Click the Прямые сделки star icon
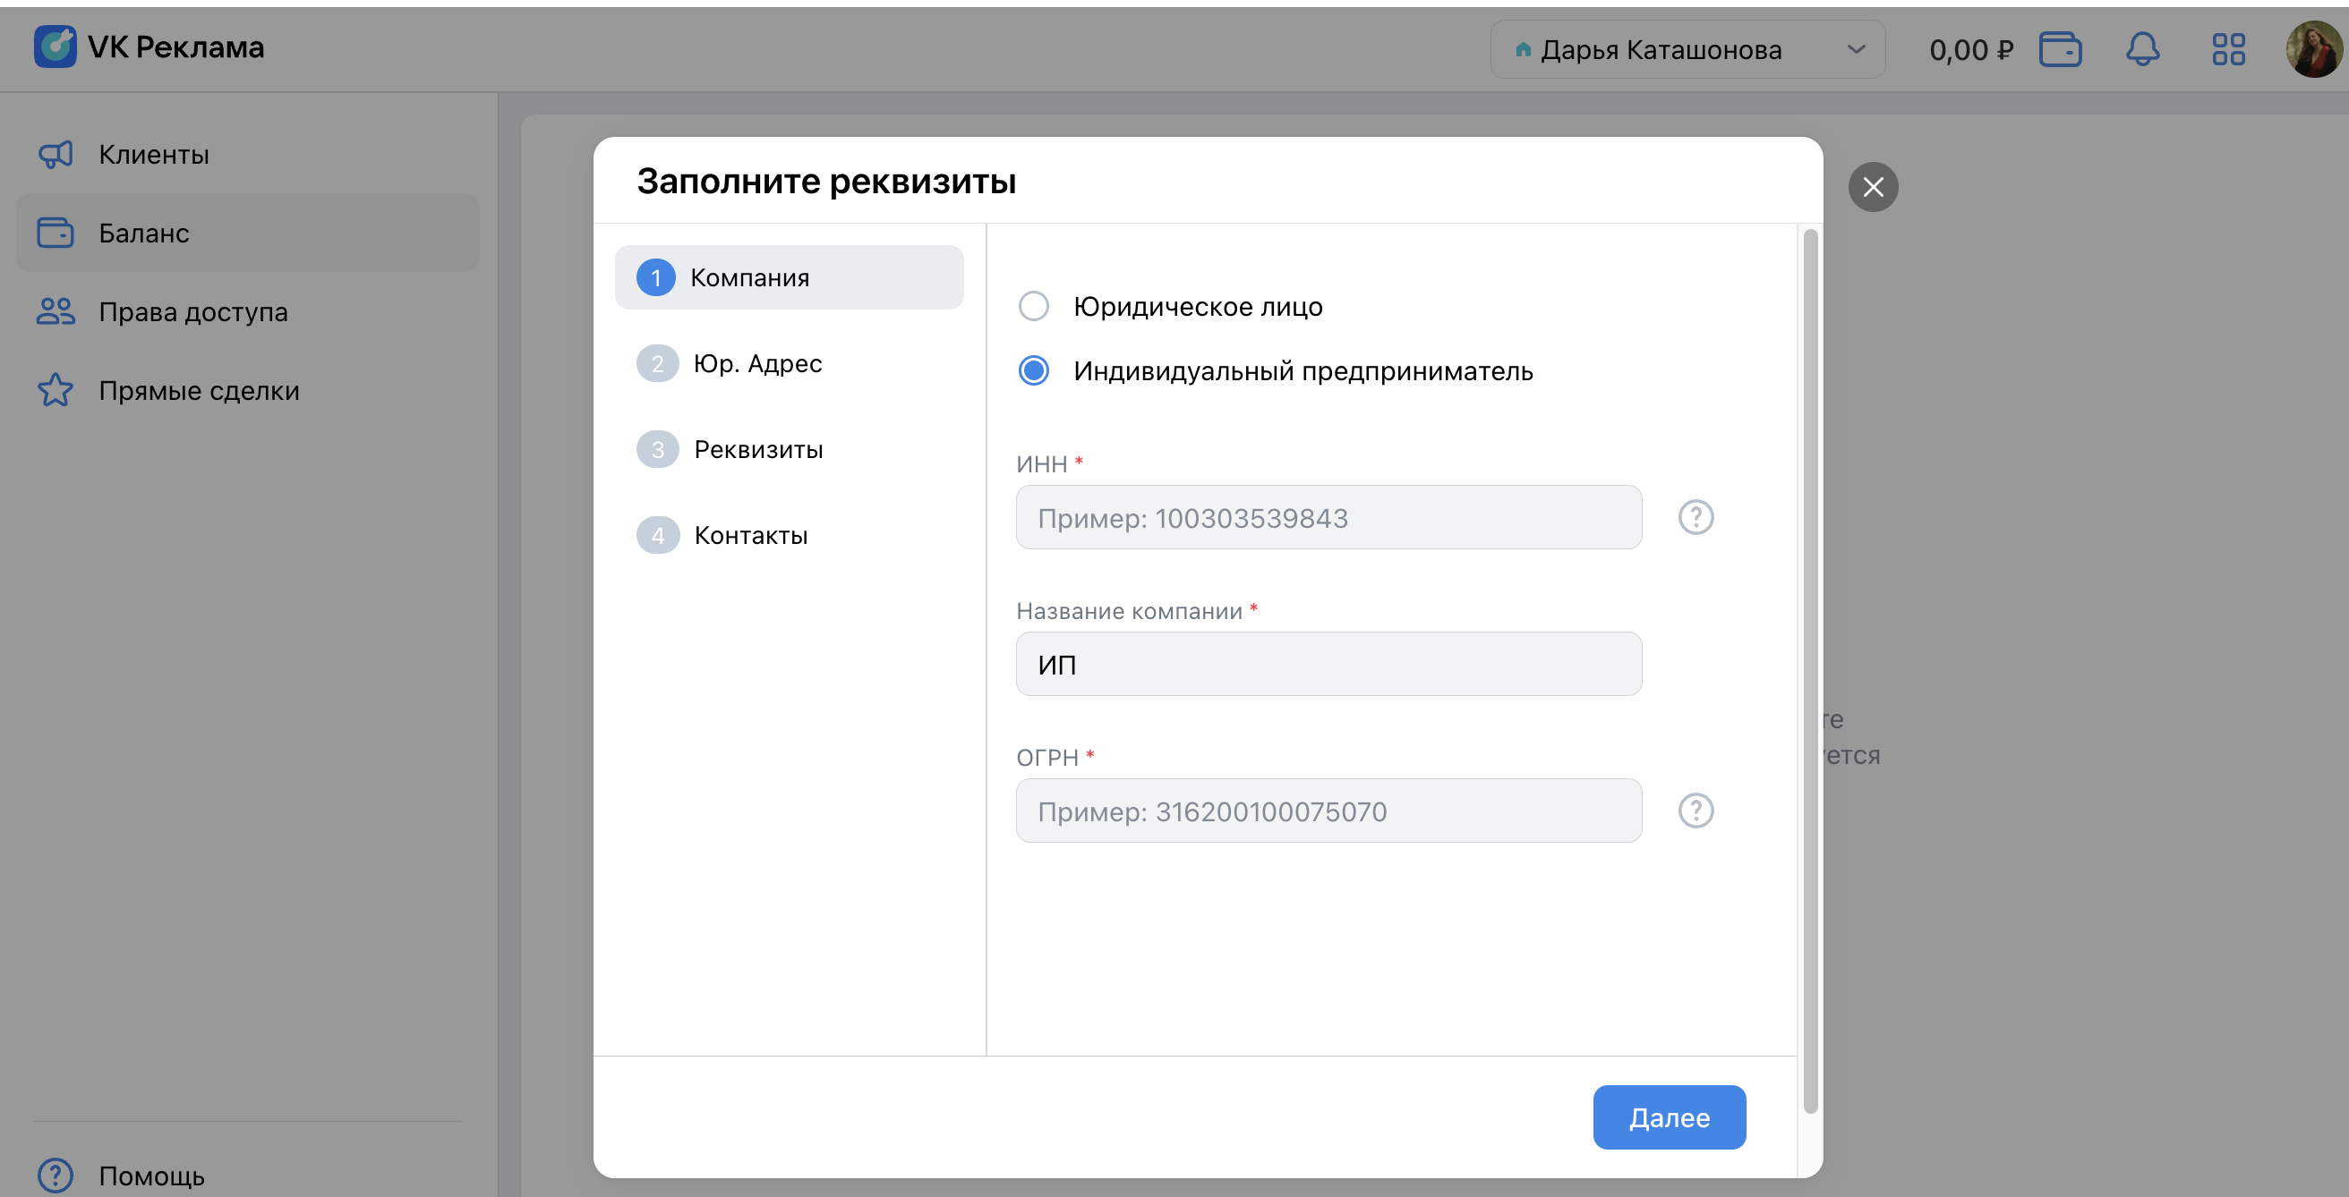Image resolution: width=2349 pixels, height=1197 pixels. click(56, 390)
